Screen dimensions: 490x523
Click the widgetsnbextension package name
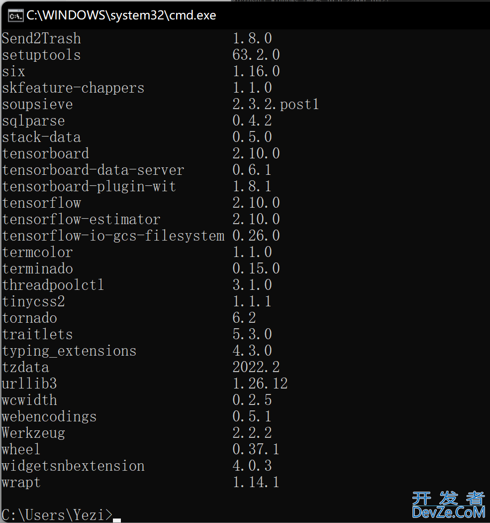point(73,466)
